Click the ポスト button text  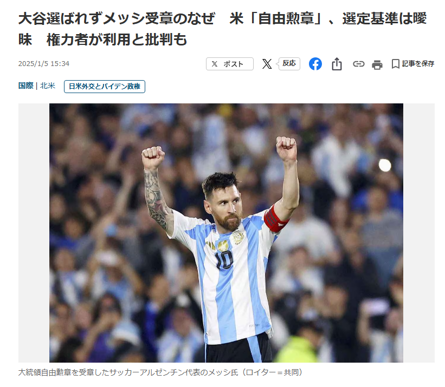(x=233, y=64)
